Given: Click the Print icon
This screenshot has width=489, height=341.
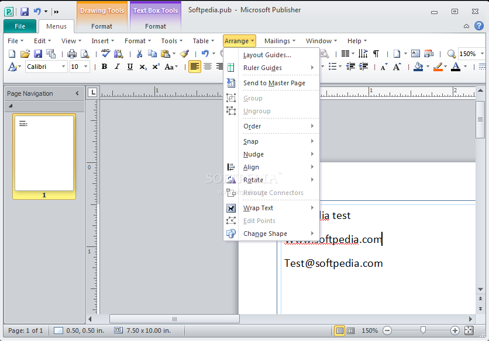Looking at the screenshot, I should point(72,54).
